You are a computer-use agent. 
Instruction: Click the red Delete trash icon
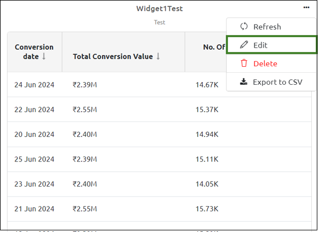[244, 63]
